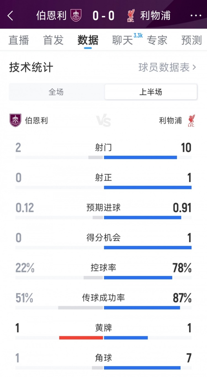207x377 pixels.
Task: Open the 预测 prediction tab
Action: (x=192, y=40)
